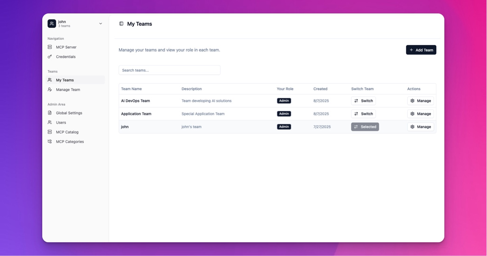Click swap arrows icon in john row
Screen dimensions: 487x256
356,127
